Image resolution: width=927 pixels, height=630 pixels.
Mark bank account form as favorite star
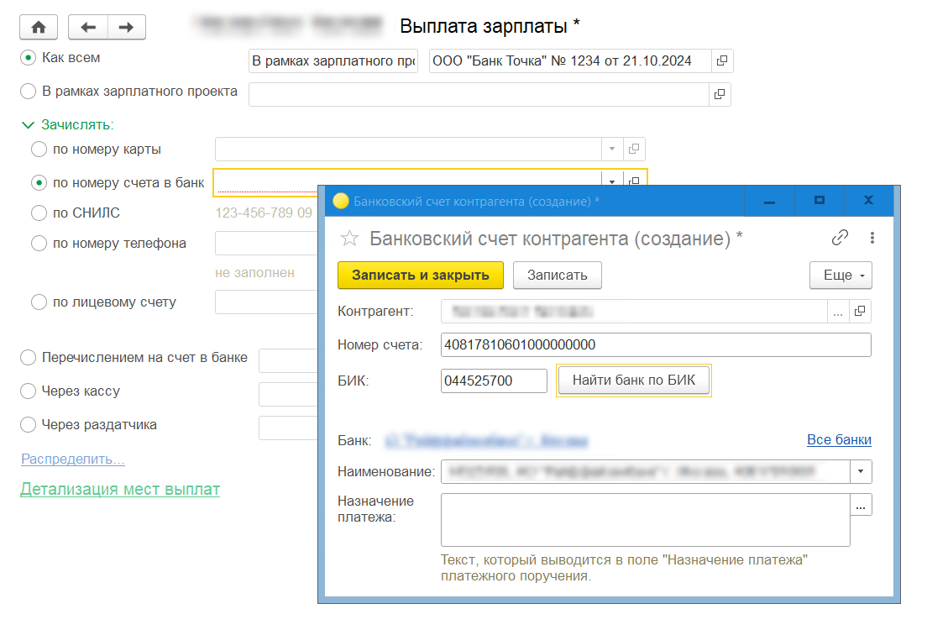tap(348, 239)
